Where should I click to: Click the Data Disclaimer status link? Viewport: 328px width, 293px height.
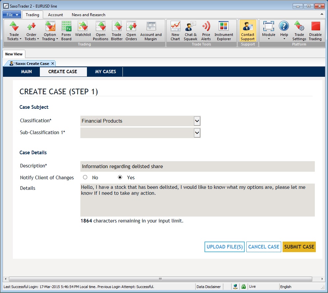click(208, 287)
